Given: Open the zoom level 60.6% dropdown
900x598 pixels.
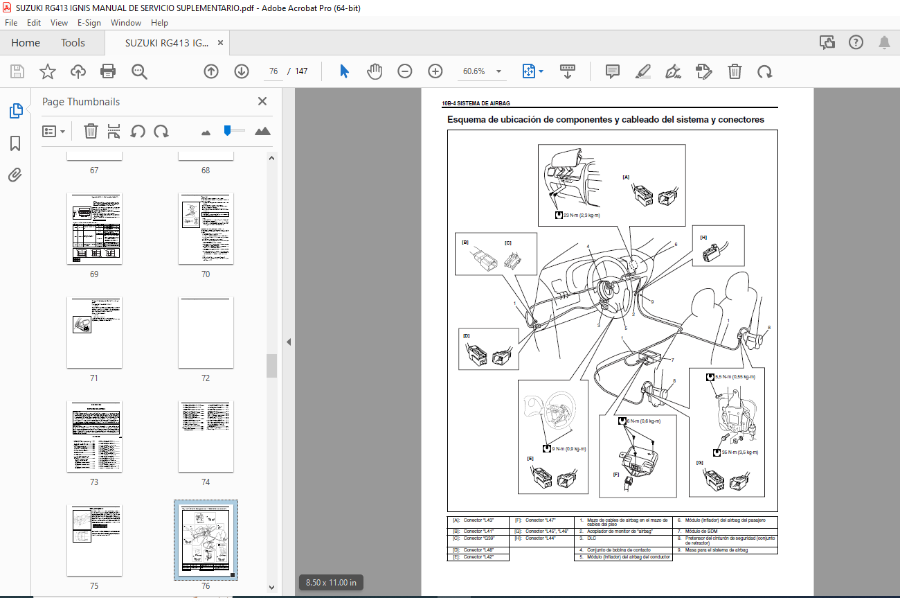Looking at the screenshot, I should click(x=481, y=71).
